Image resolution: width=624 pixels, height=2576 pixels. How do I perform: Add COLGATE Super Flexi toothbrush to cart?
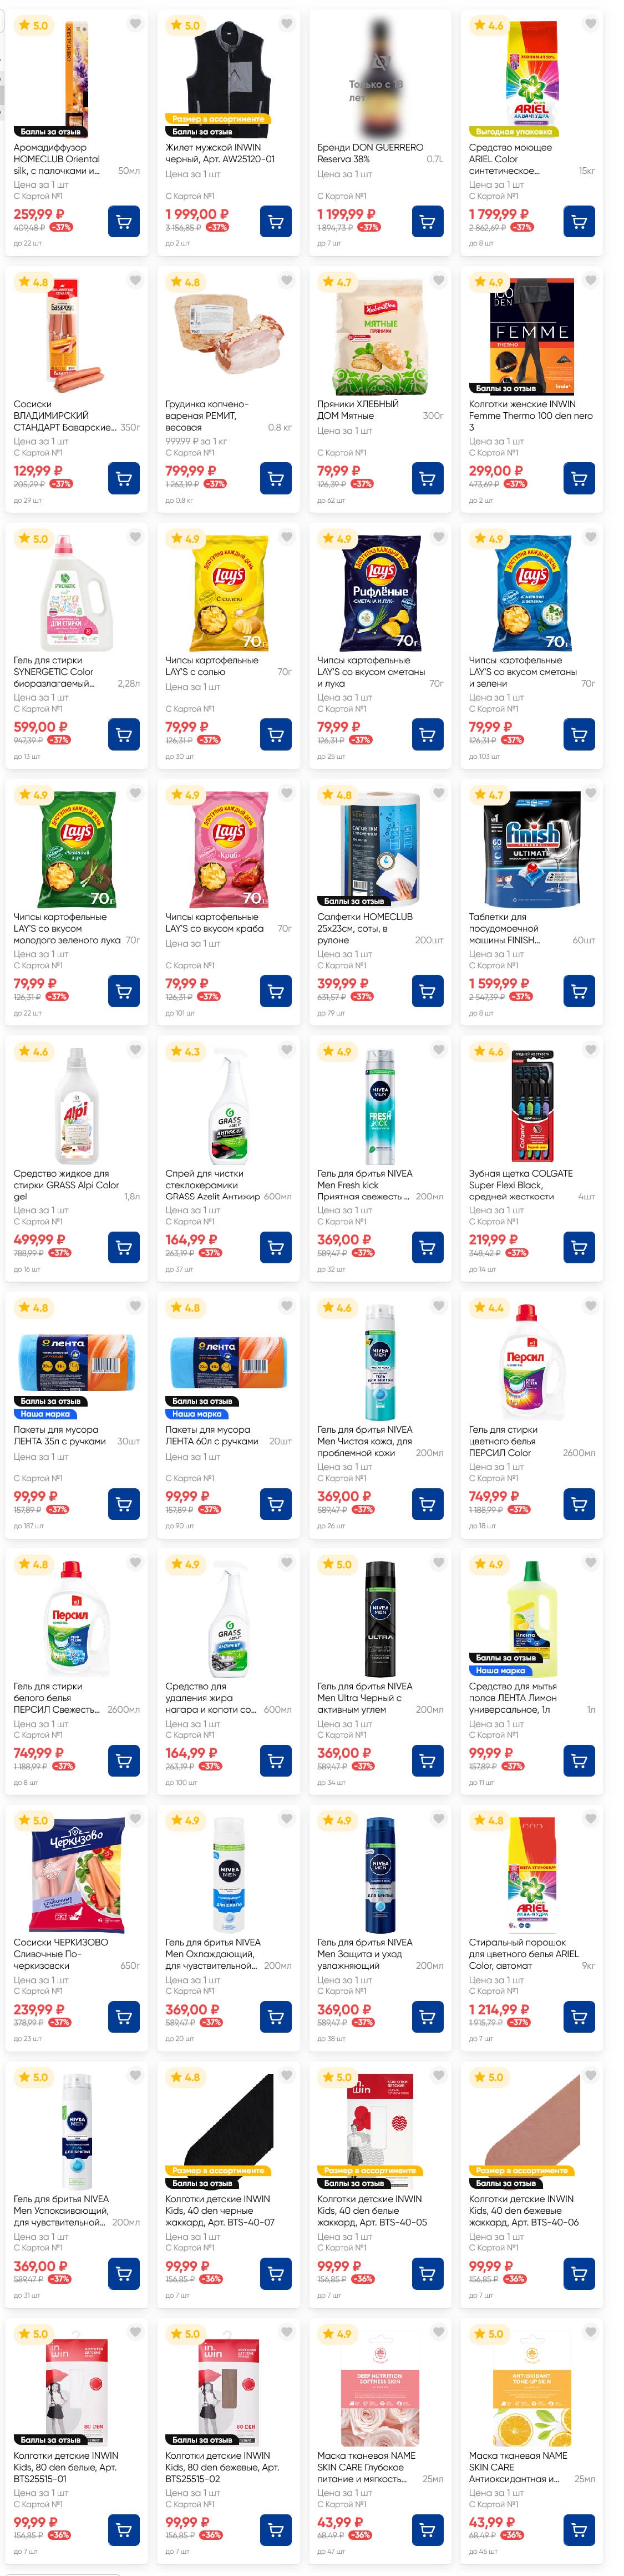point(578,1247)
